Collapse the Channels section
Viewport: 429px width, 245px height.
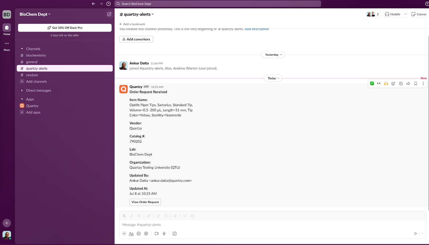coord(22,49)
